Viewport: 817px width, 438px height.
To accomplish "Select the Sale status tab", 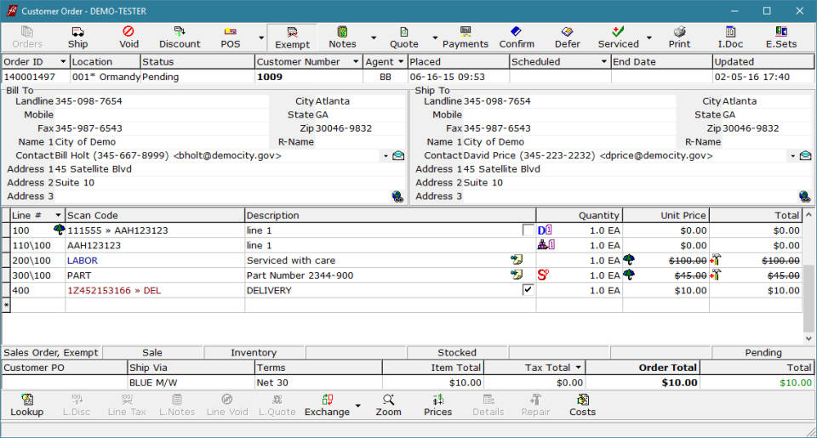I will (x=152, y=352).
